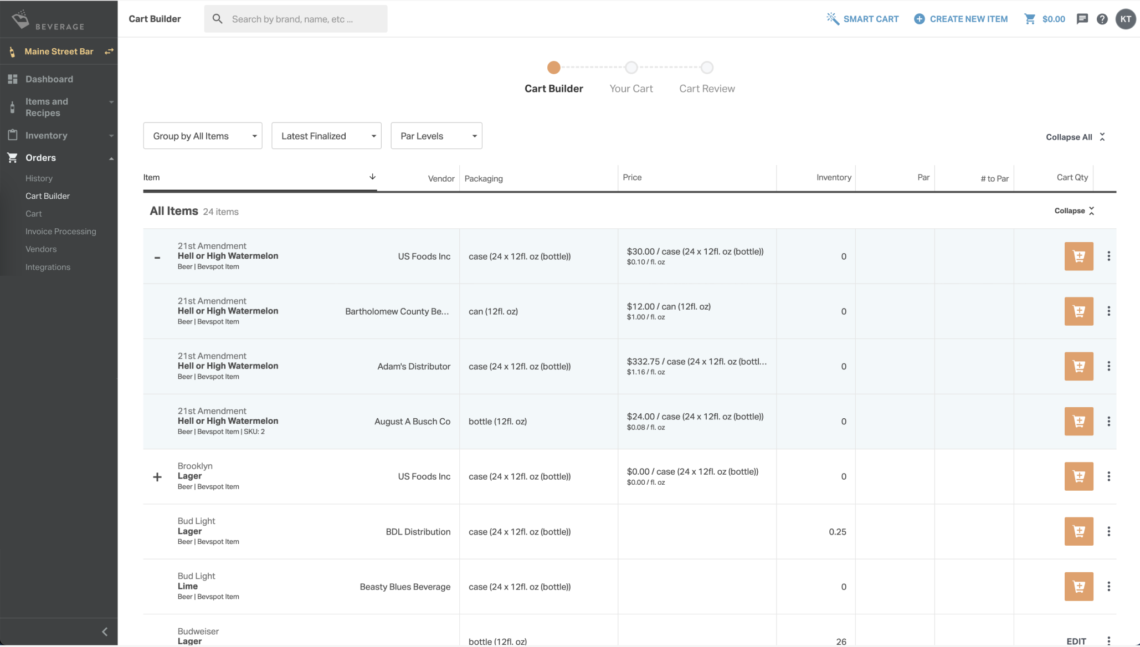Sort by # to Par column
Viewport: 1140px width, 647px height.
point(994,178)
